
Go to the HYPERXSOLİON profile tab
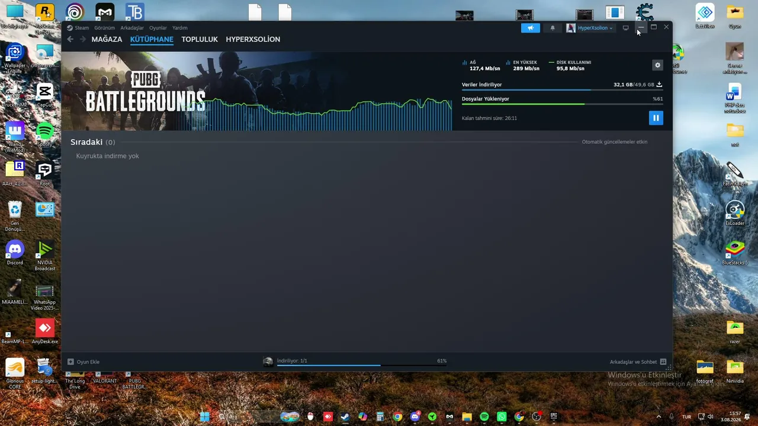coord(253,39)
